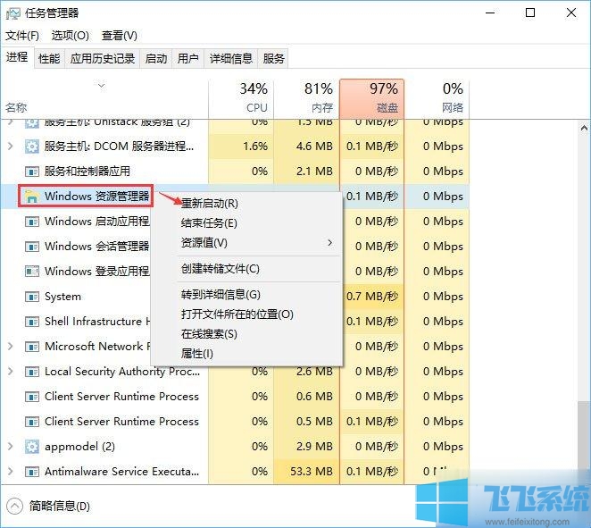The width and height of the screenshot is (591, 528).
Task: Click the 4.6 MB memory value
Action: click(x=314, y=146)
